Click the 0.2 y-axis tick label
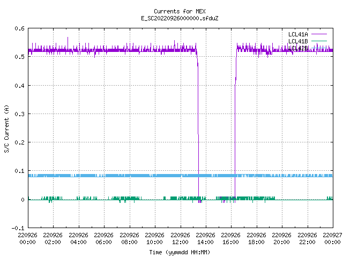The image size is (343, 257). point(19,142)
